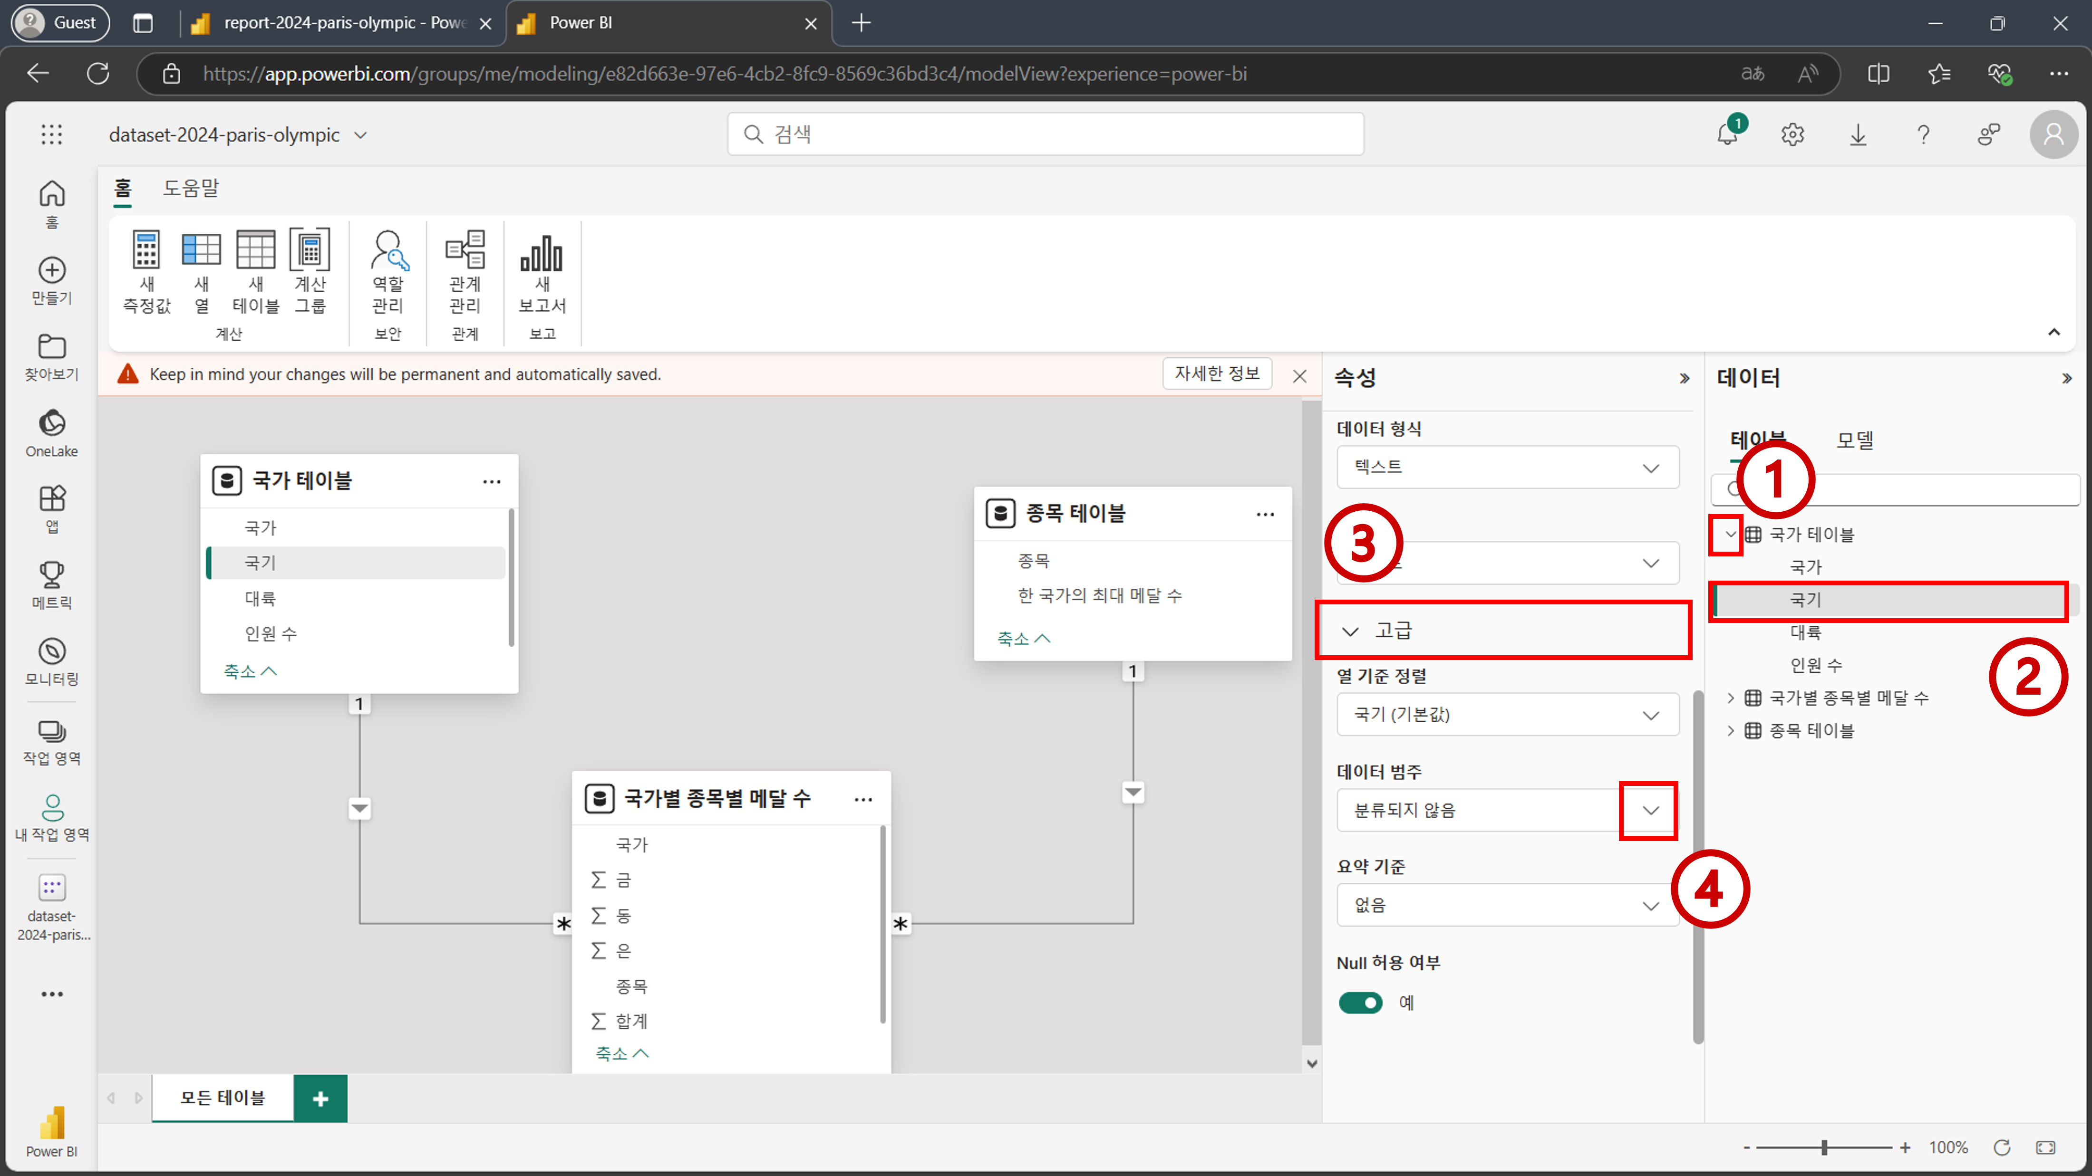Open the dataset-2024-paris-olympic name dropdown
Image resolution: width=2092 pixels, height=1176 pixels.
pos(360,135)
